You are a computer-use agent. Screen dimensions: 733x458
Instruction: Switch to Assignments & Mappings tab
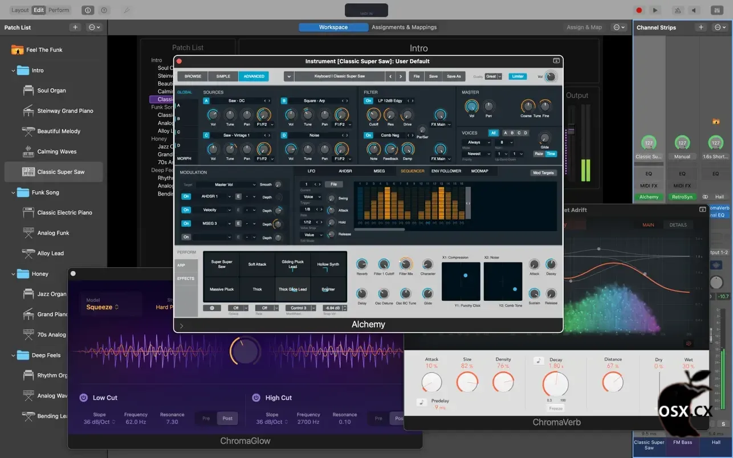(x=404, y=27)
